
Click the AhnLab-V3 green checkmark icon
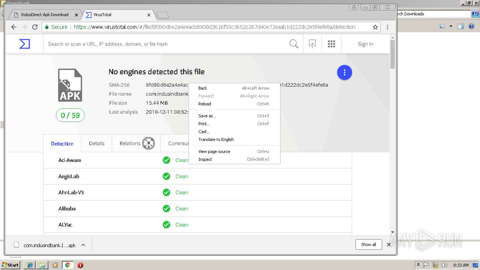click(x=166, y=192)
